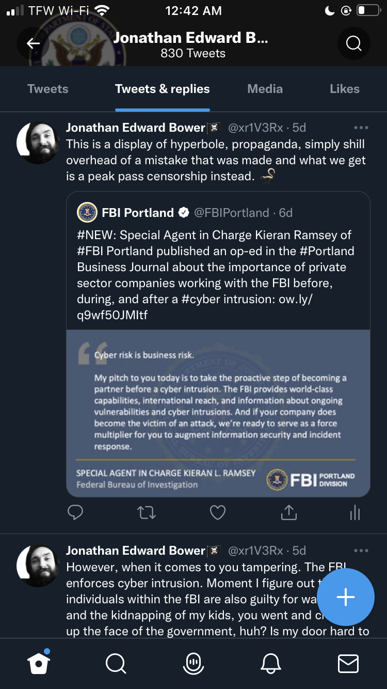Open Spaces microphone tab
The width and height of the screenshot is (387, 689).
pyautogui.click(x=193, y=663)
